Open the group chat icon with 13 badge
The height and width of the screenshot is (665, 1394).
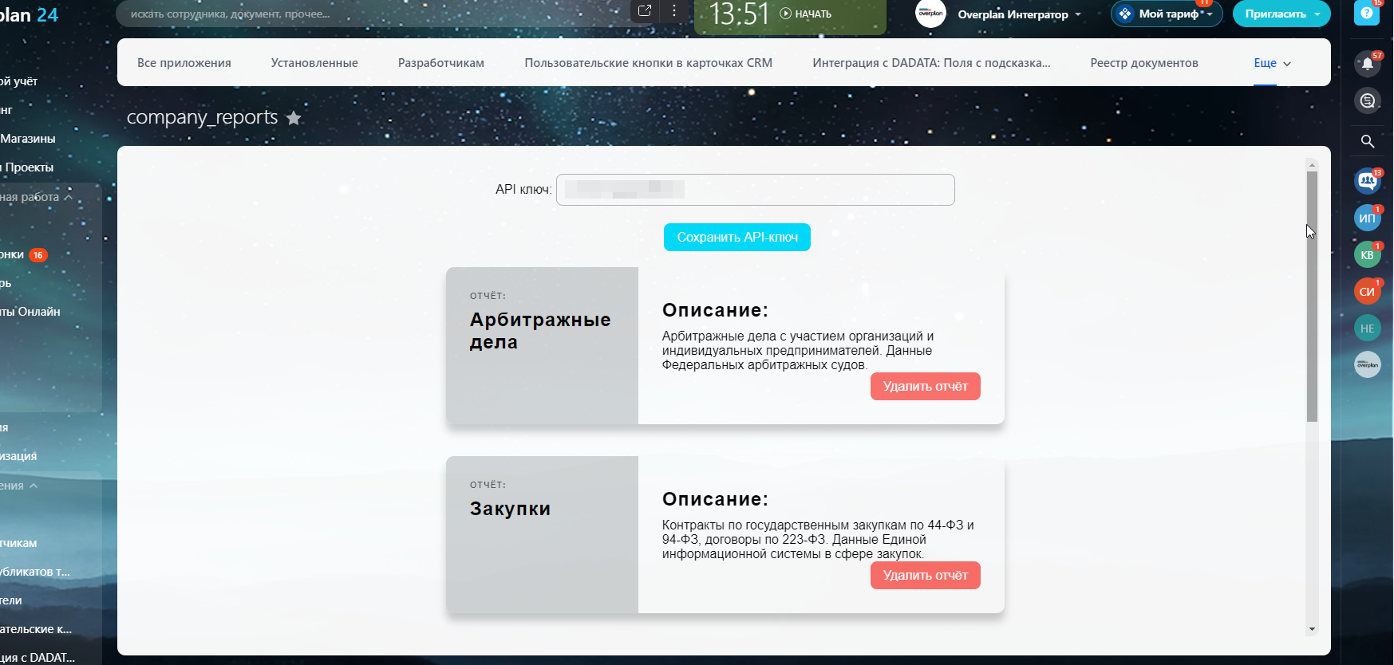click(1367, 181)
